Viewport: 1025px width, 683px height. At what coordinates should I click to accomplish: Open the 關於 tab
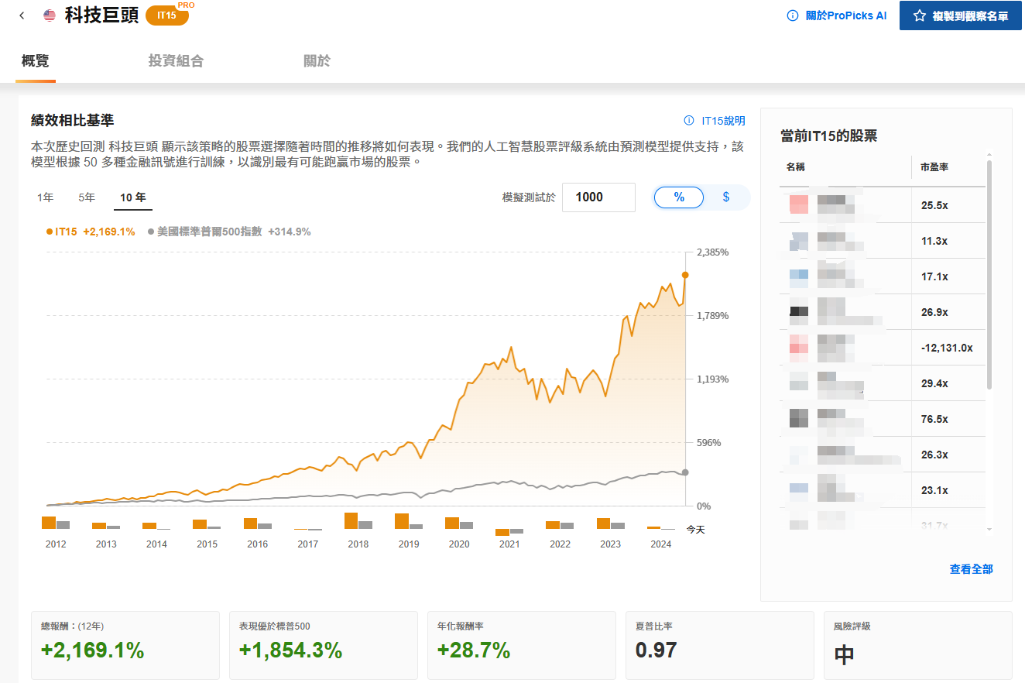pos(317,61)
